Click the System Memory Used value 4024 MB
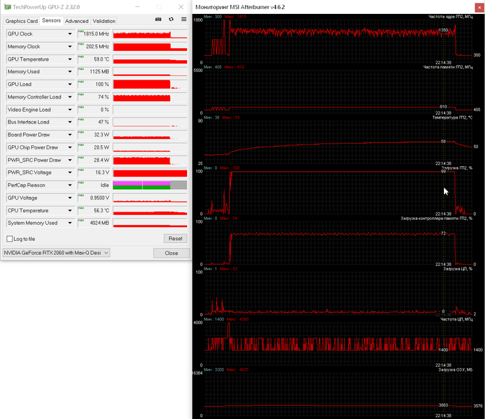This screenshot has height=419, width=485. click(94, 223)
